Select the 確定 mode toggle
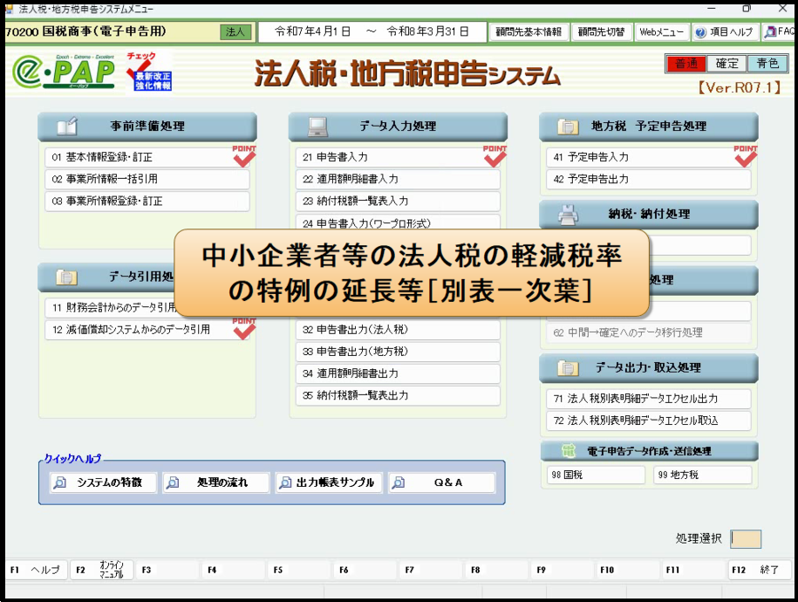 726,64
